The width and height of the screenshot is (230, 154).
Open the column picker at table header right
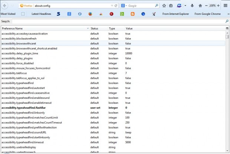(227, 29)
